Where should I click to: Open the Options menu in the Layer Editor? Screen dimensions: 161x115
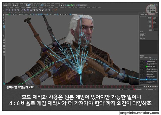(146, 57)
